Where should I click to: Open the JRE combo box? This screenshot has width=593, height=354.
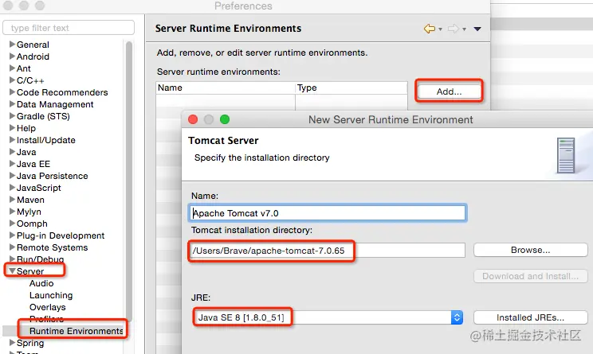coord(328,317)
